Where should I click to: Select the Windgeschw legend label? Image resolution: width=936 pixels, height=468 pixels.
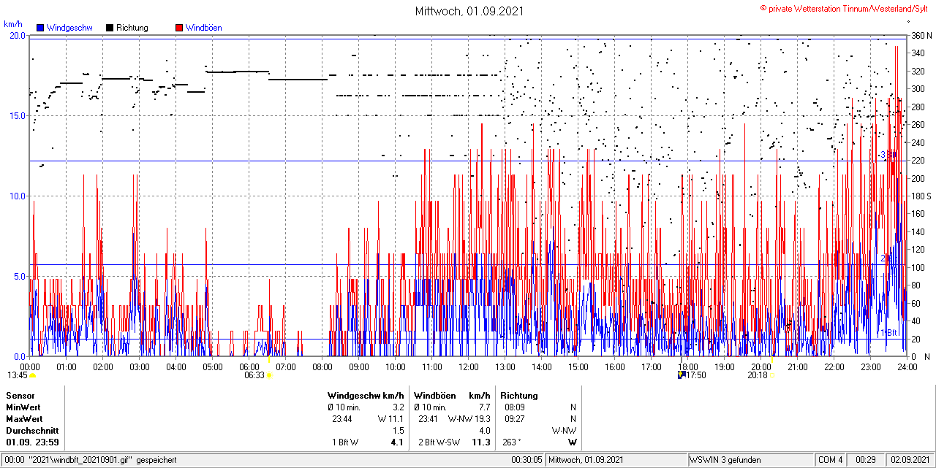[x=69, y=28]
